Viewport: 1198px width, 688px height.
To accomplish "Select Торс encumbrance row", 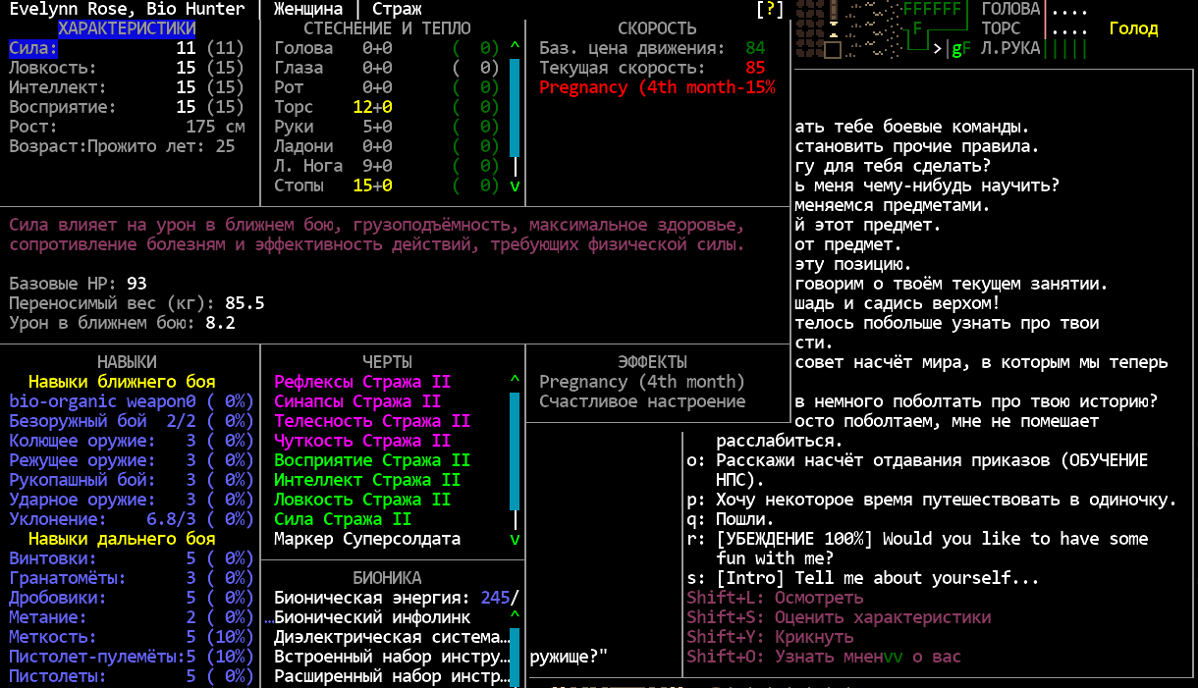I will [x=387, y=107].
